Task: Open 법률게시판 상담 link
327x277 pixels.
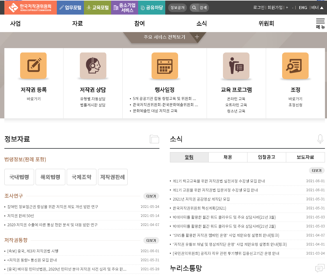Action: [x=93, y=105]
